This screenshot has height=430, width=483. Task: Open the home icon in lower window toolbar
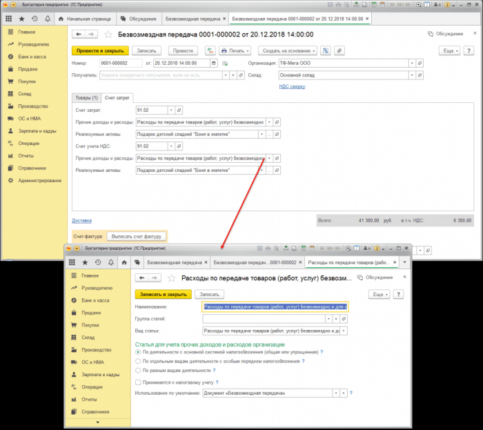[122, 262]
